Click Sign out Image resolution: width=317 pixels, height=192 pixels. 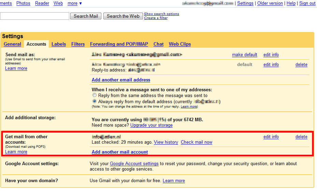click(307, 3)
